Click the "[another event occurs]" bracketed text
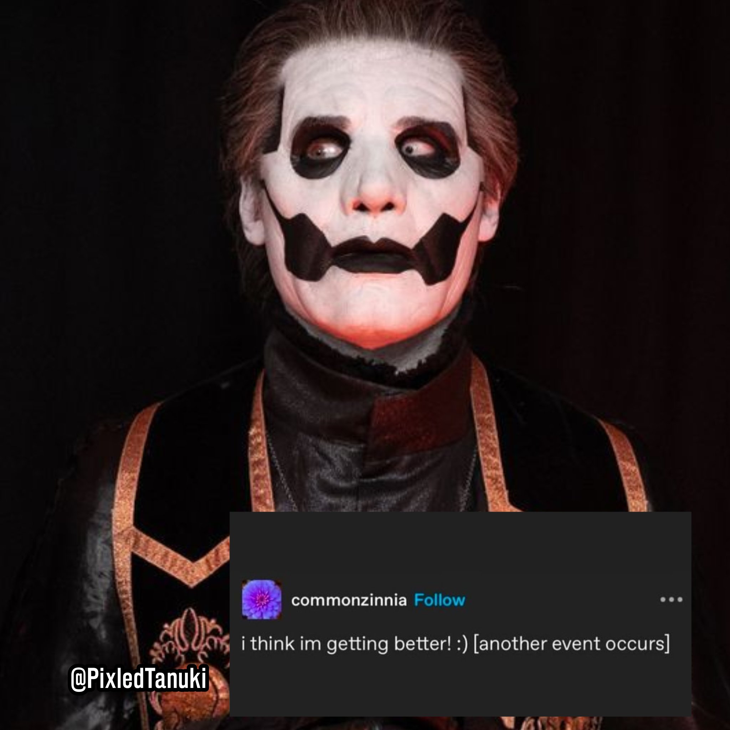 (571, 643)
